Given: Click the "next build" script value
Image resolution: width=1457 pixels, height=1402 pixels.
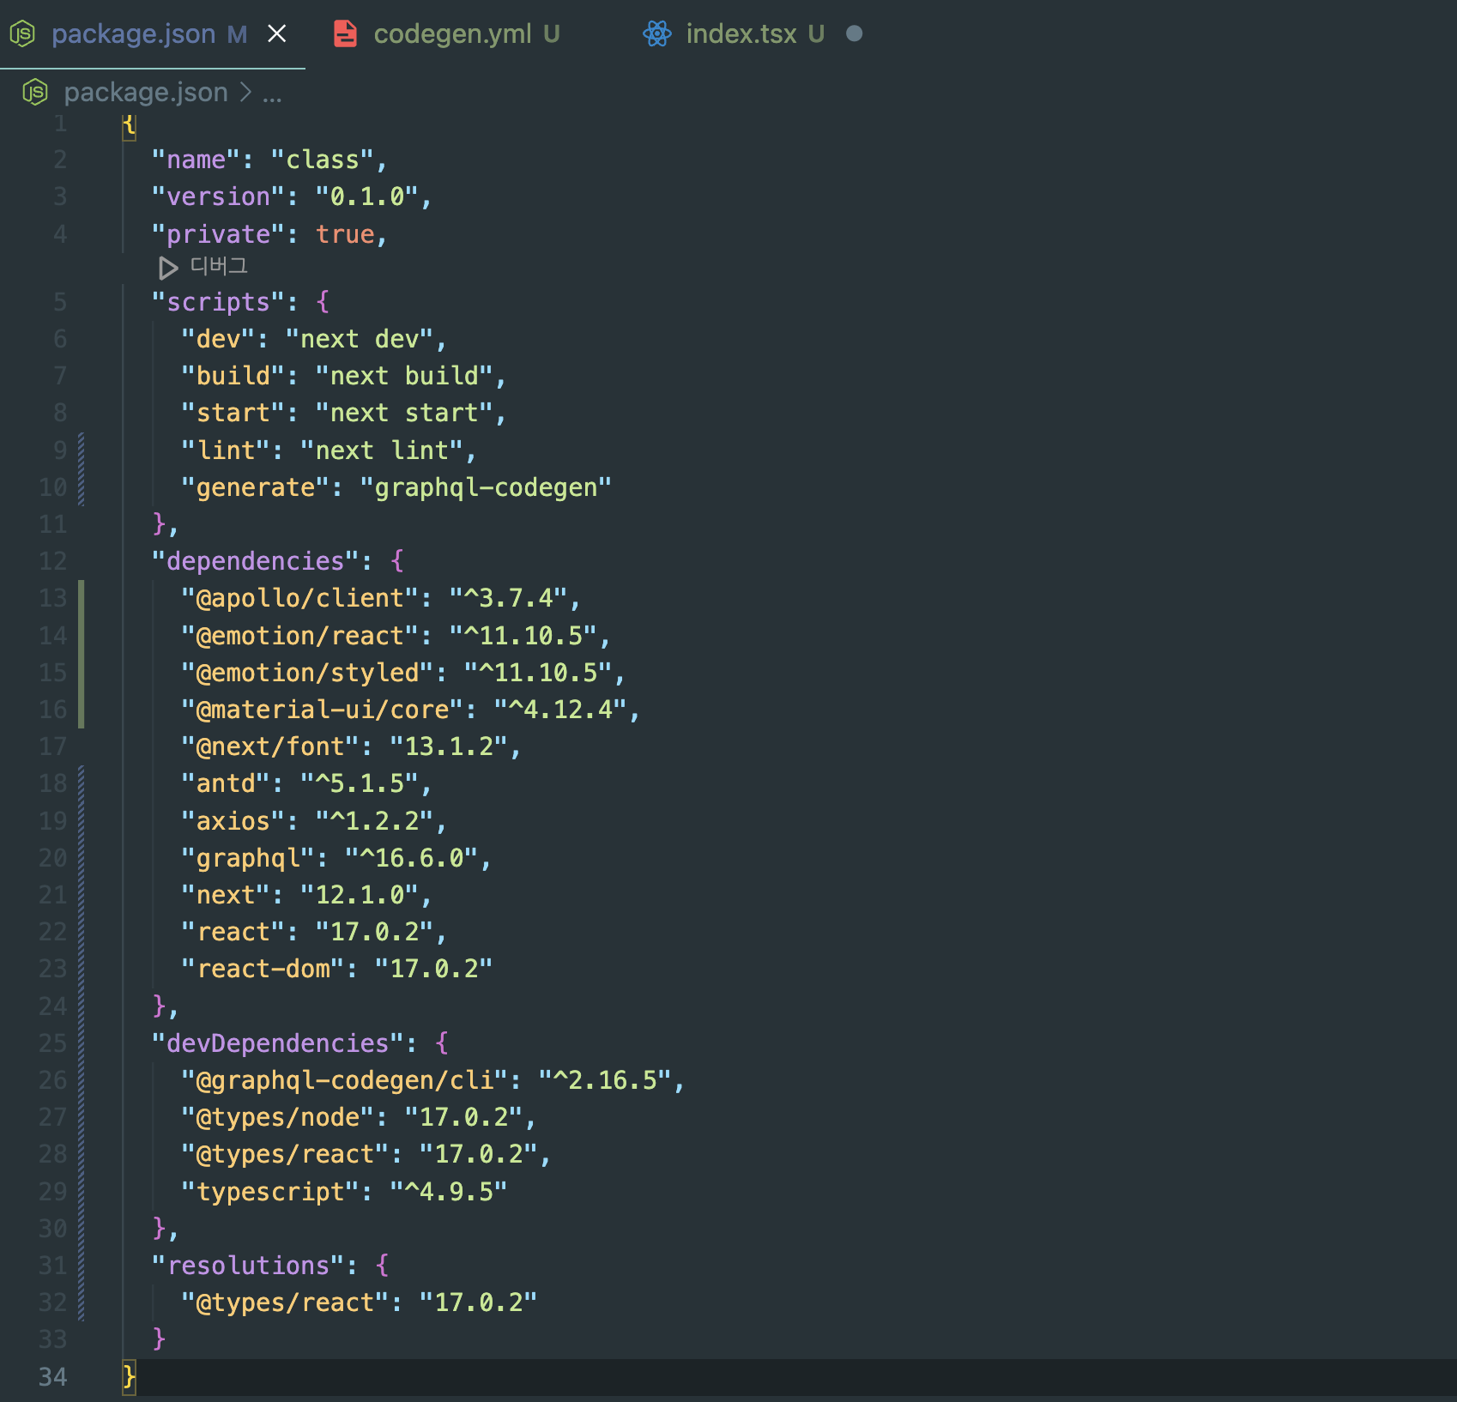Looking at the screenshot, I should [x=404, y=376].
